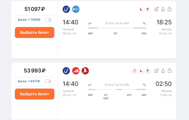Click the bell price alert on second ticket
This screenshot has width=189, height=120.
point(163,71)
